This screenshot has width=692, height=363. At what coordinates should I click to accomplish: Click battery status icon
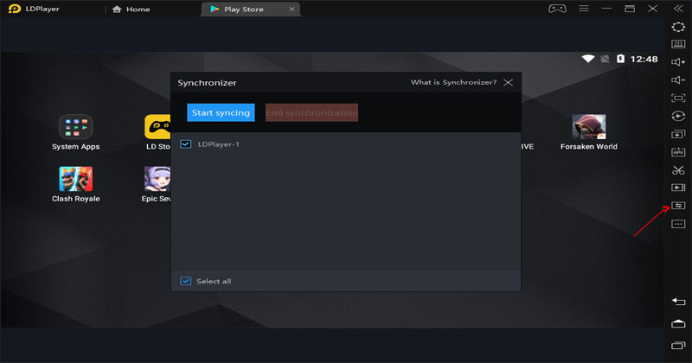[x=620, y=59]
